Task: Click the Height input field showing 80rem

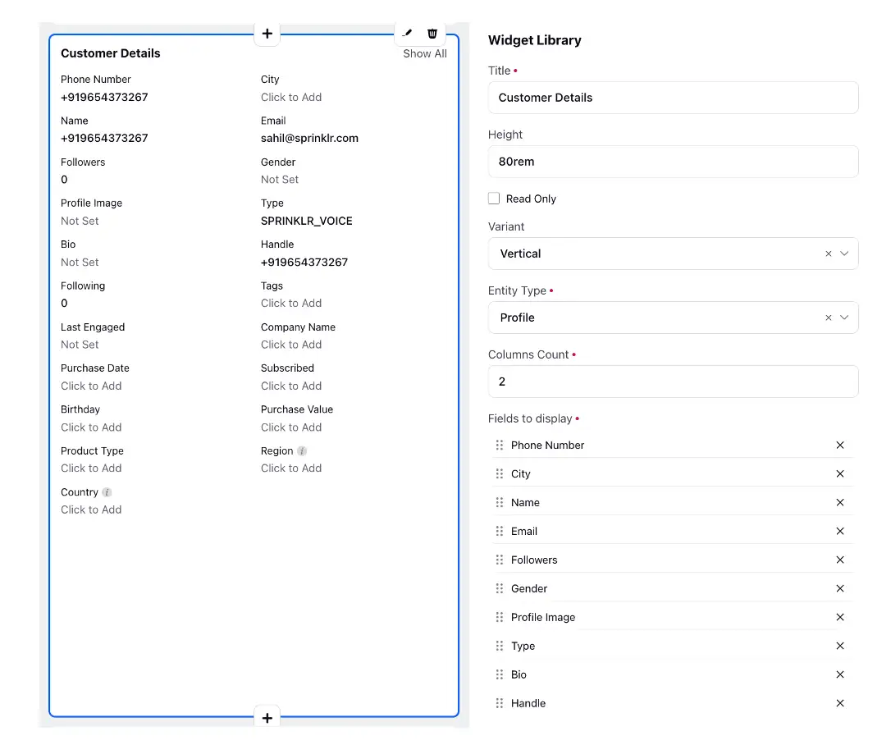Action: (x=673, y=162)
